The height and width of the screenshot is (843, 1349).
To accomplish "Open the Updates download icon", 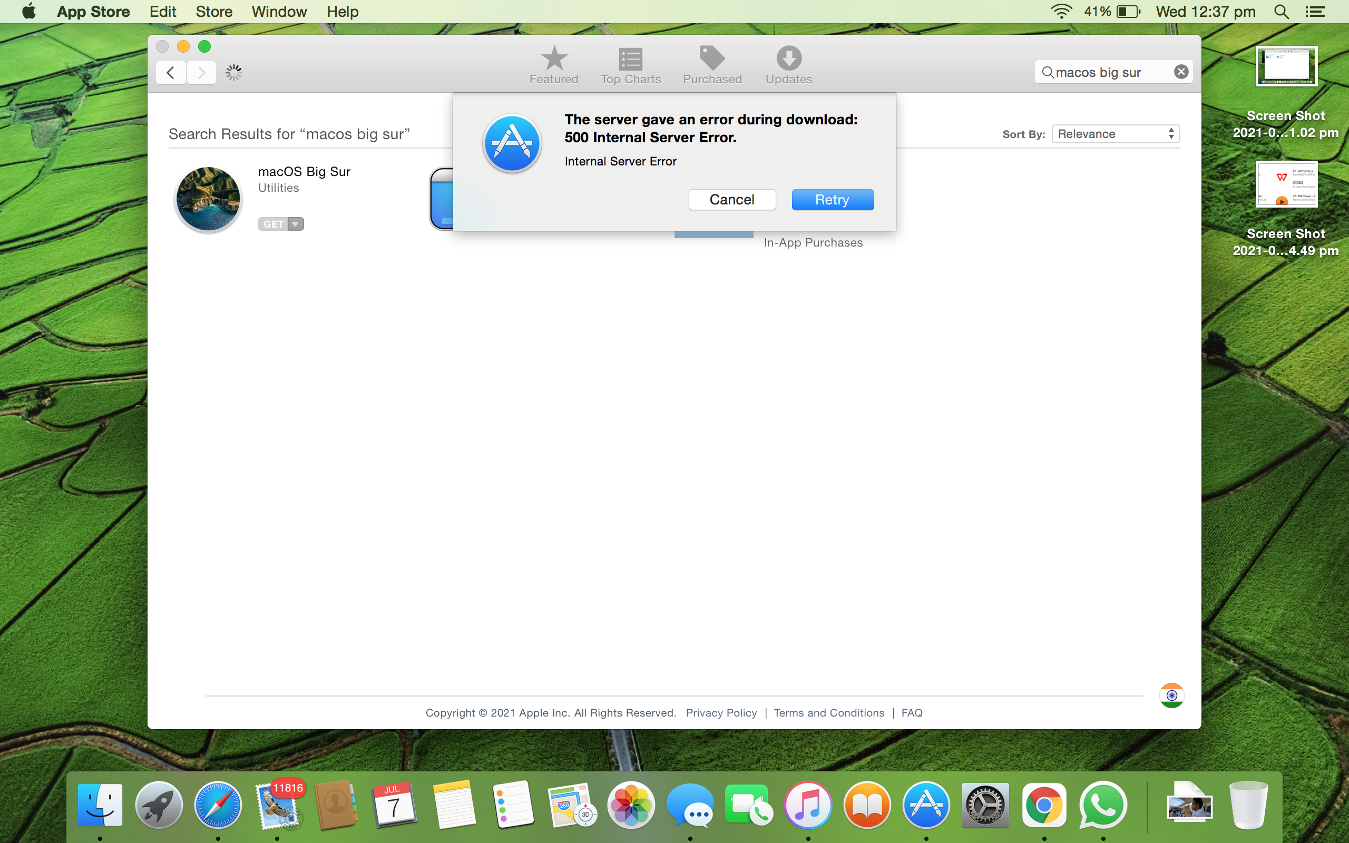I will pos(788,58).
